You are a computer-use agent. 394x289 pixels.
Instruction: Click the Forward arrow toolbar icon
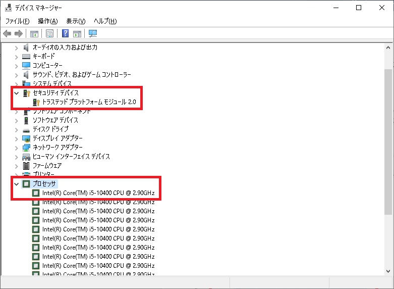(x=19, y=33)
